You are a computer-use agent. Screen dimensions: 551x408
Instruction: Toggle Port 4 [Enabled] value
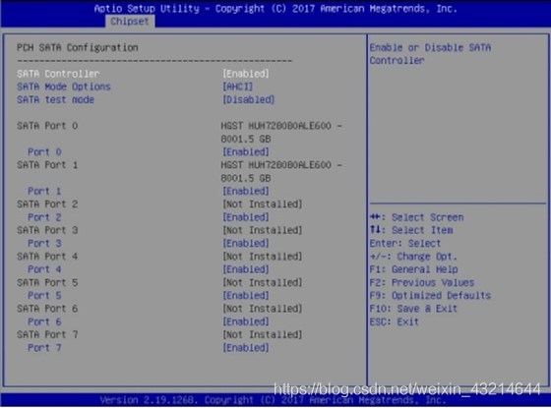[246, 269]
